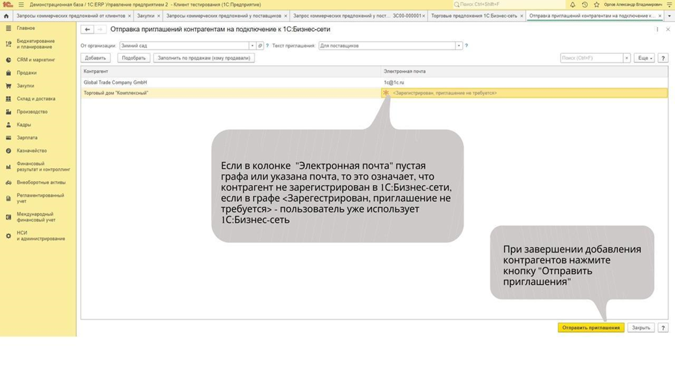Viewport: 675px width, 389px height.
Task: Click the Закрыть button
Action: [x=641, y=327]
